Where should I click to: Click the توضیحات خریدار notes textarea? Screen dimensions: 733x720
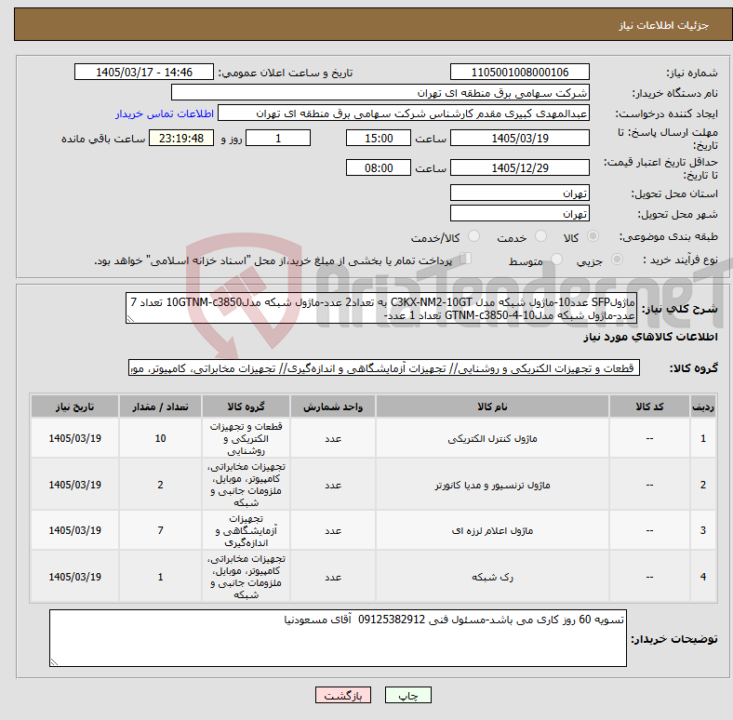click(338, 638)
